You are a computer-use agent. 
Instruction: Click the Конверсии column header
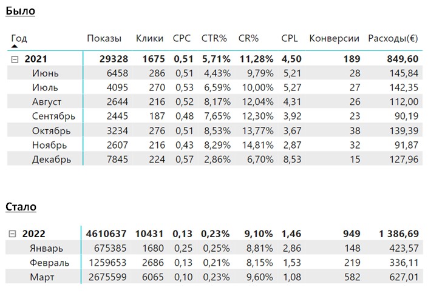(334, 38)
